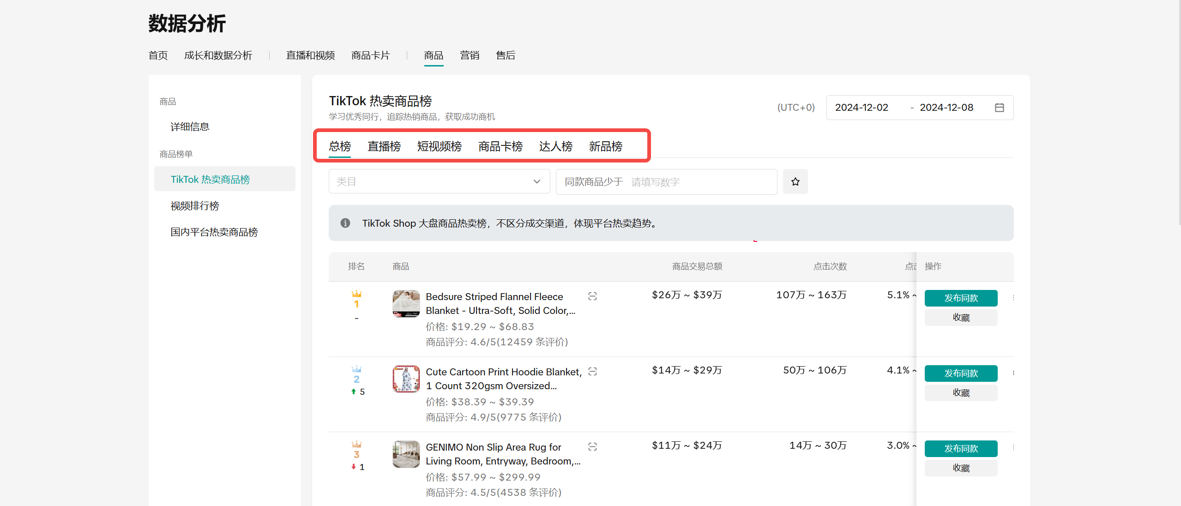This screenshot has width=1181, height=506.
Task: Open 视频排行榜 in the sidebar
Action: (195, 206)
